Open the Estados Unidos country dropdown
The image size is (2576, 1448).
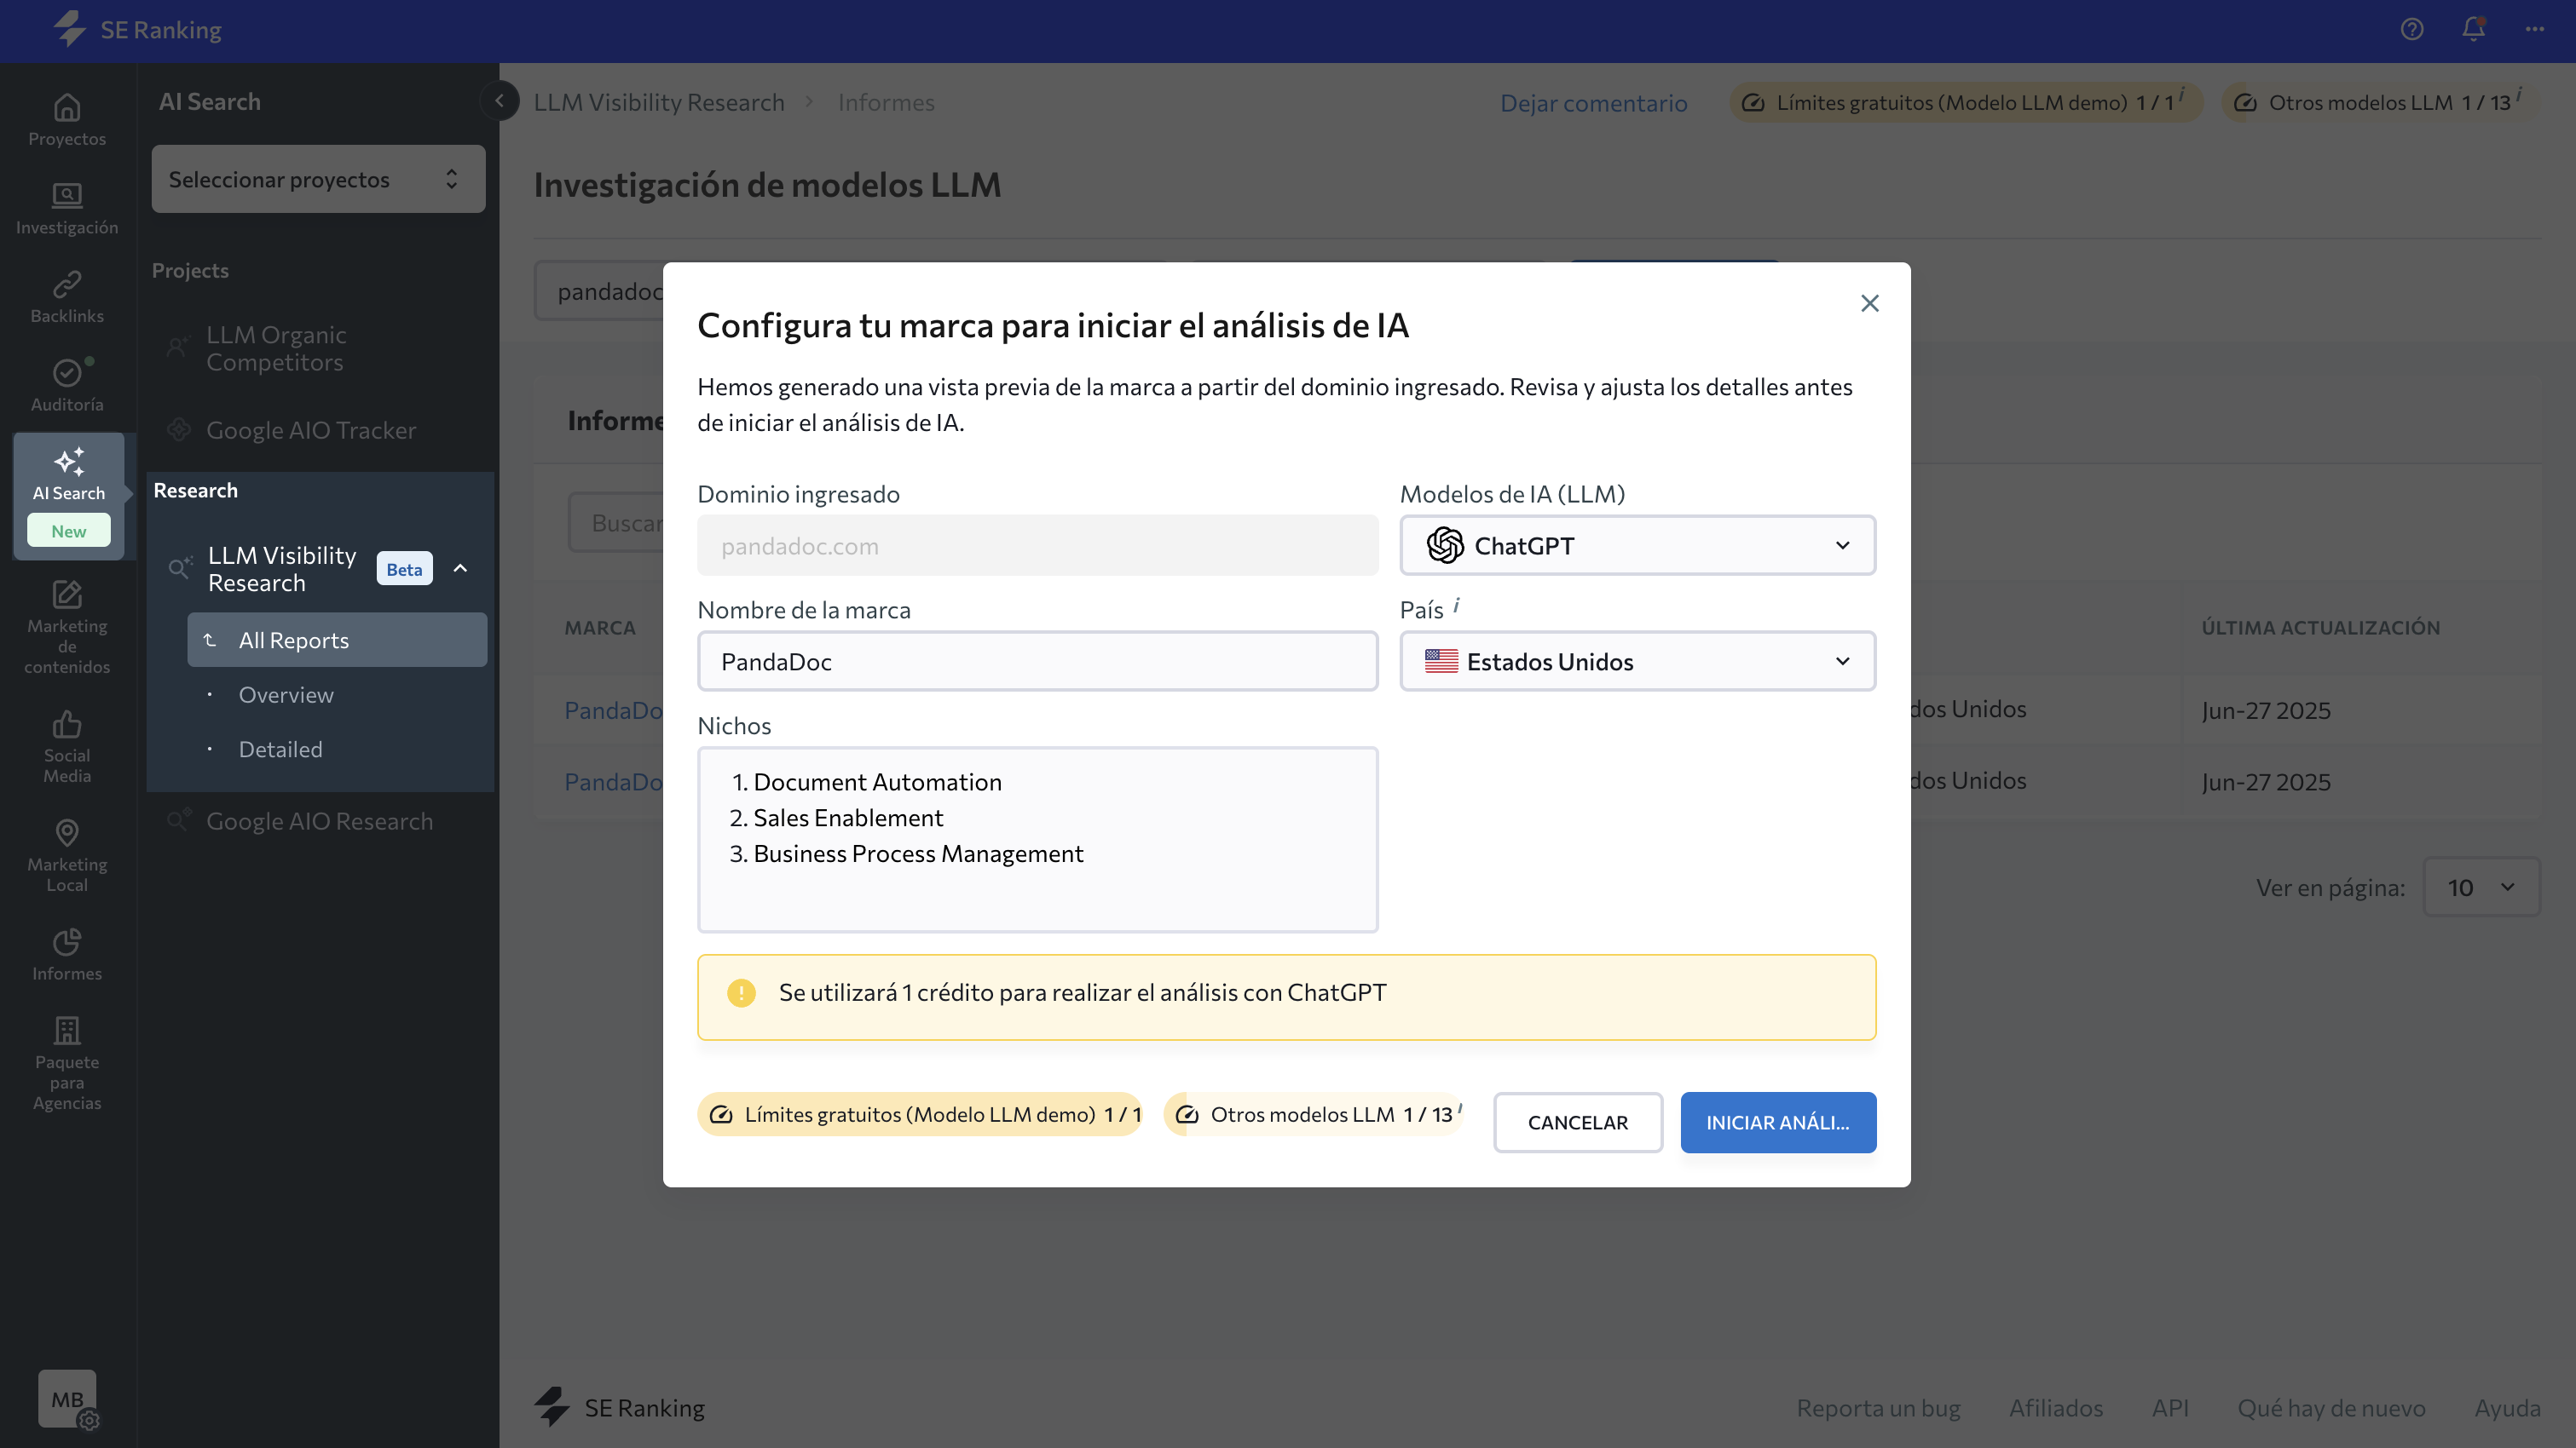[x=1637, y=662]
